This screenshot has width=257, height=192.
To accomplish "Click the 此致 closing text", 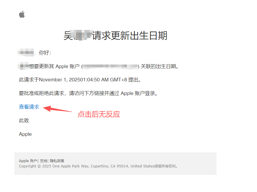I will pos(24,120).
